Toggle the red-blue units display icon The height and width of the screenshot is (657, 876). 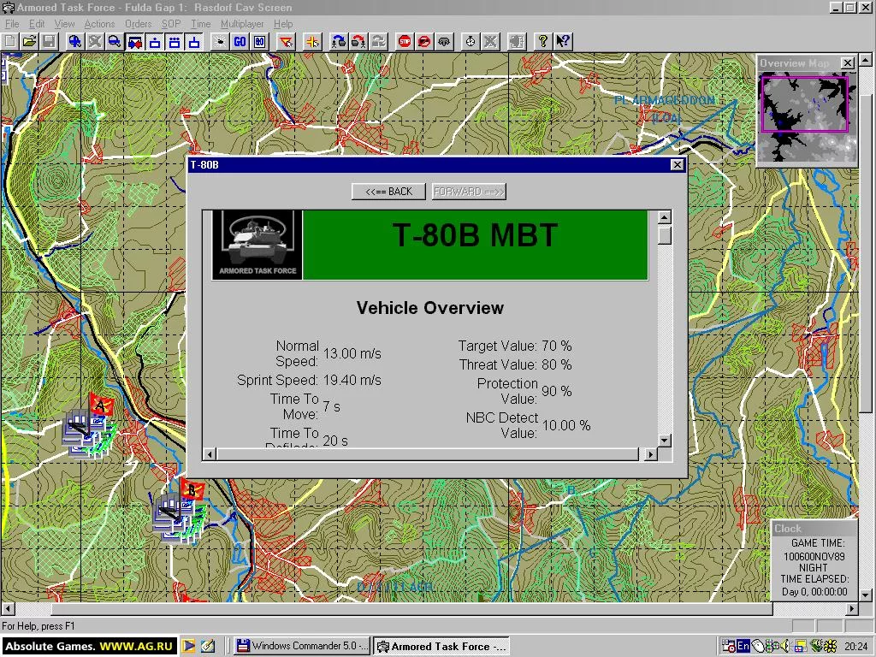click(134, 41)
